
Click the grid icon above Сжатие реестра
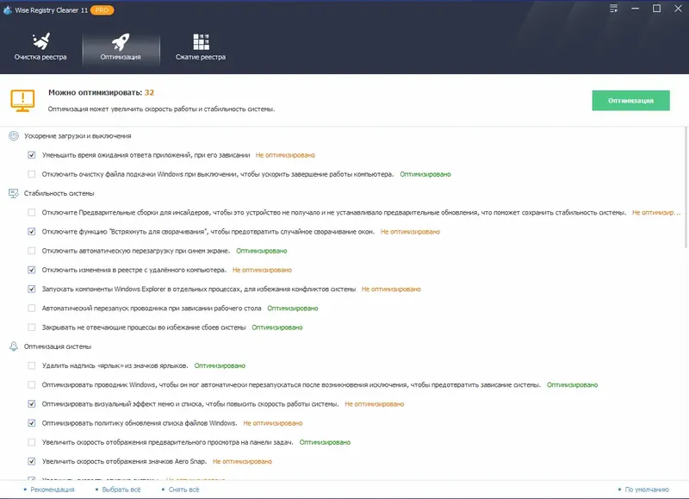coord(202,41)
